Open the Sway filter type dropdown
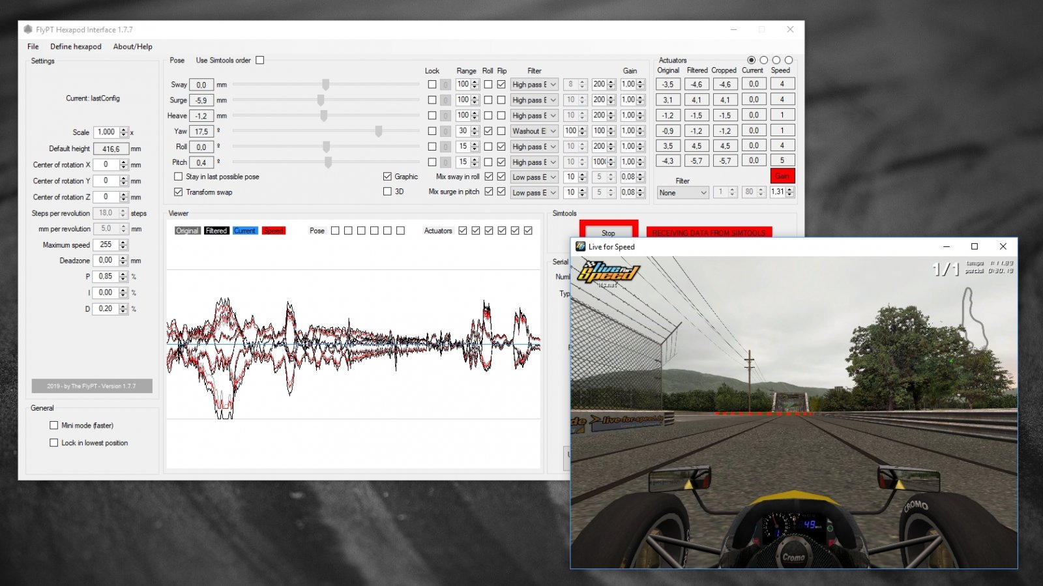Viewport: 1043px width, 586px height. (534, 85)
